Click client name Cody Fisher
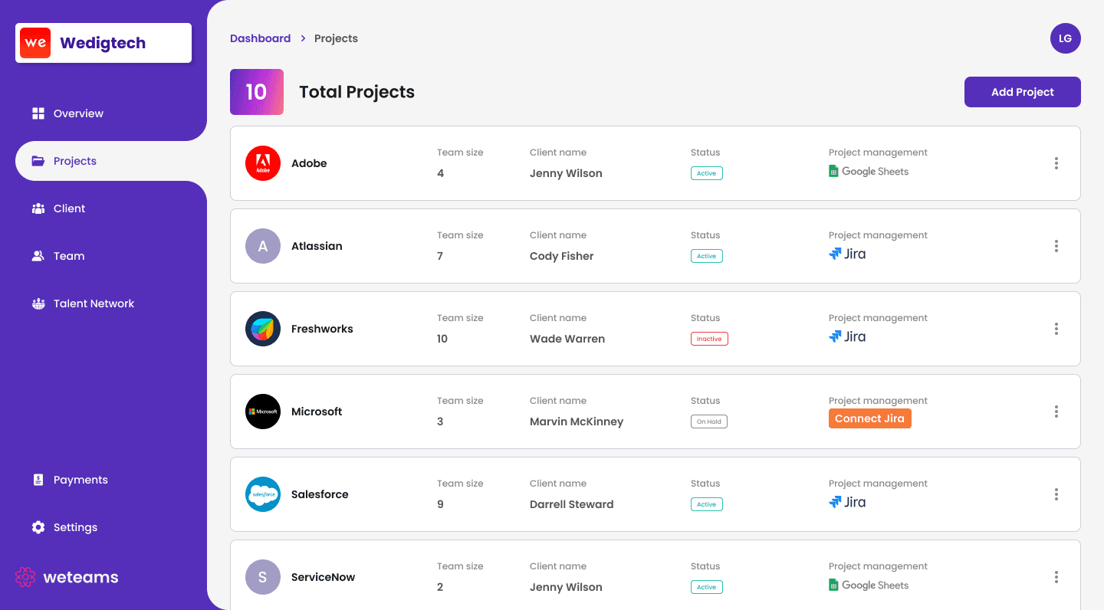The width and height of the screenshot is (1104, 610). [x=562, y=256]
